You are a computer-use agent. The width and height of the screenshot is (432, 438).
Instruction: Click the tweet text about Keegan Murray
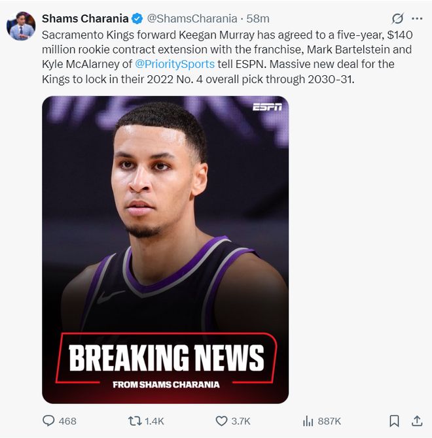pos(223,49)
